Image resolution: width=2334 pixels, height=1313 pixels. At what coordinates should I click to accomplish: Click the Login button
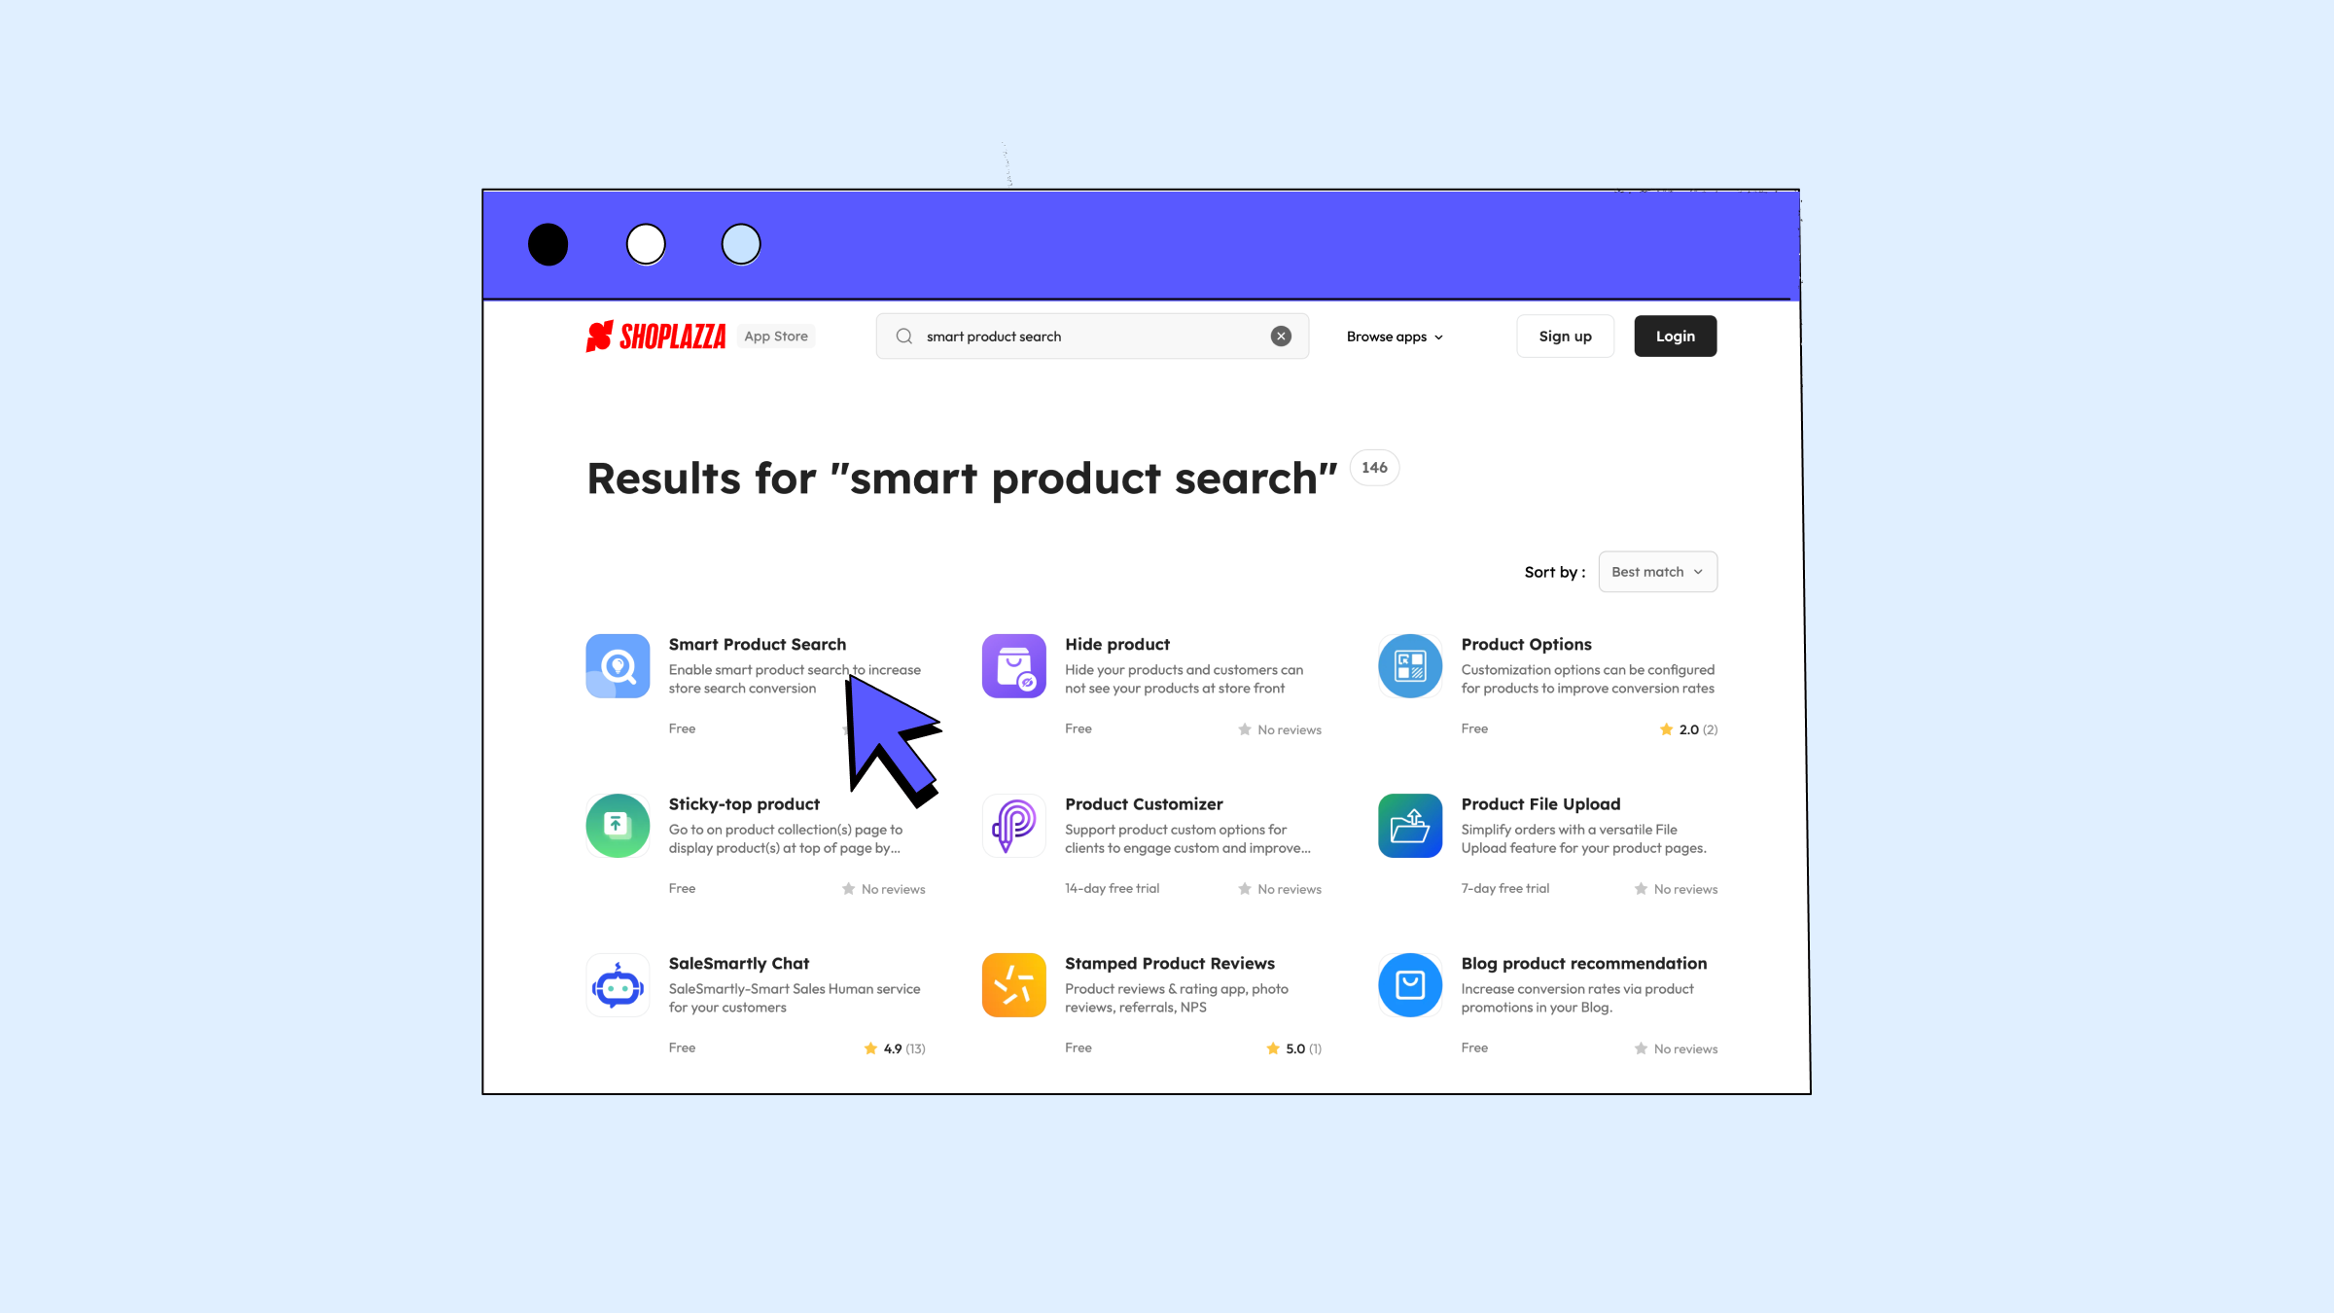click(x=1674, y=336)
